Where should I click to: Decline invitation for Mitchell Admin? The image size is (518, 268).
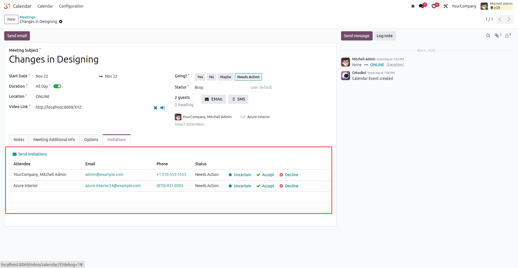pyautogui.click(x=289, y=175)
